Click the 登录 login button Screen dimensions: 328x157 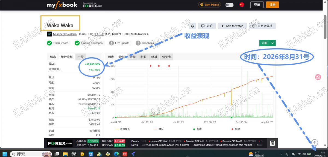pos(257,5)
